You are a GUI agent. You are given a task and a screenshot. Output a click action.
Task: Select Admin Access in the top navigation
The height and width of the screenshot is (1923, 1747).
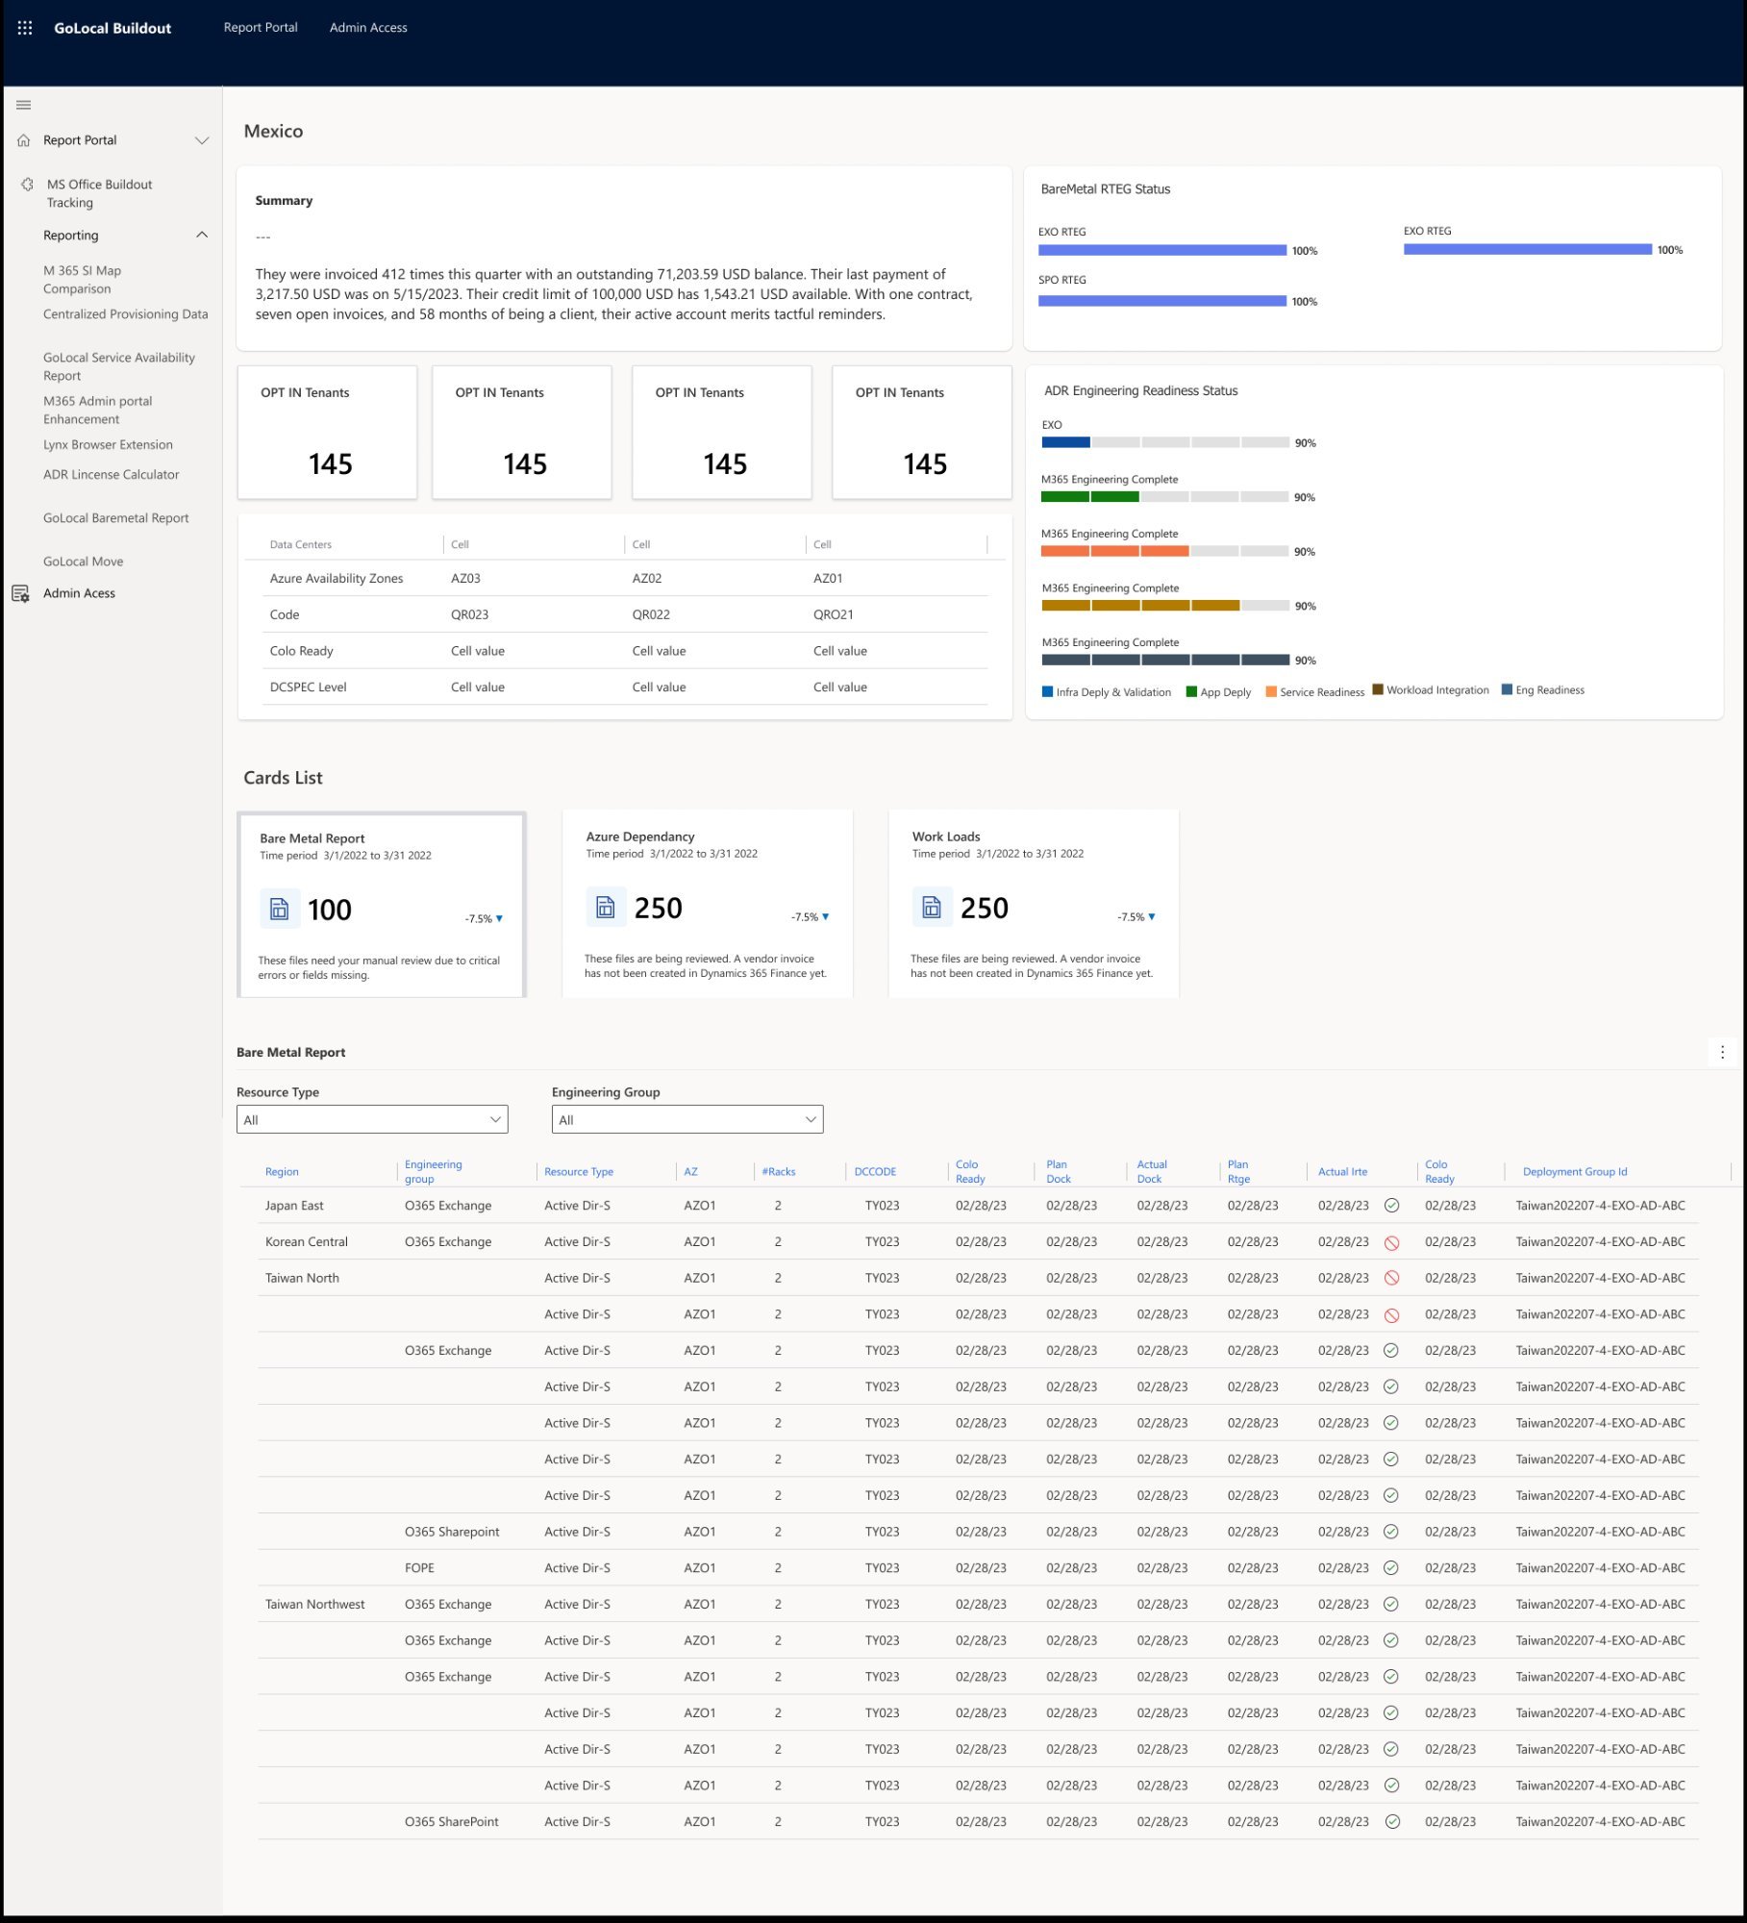point(368,27)
